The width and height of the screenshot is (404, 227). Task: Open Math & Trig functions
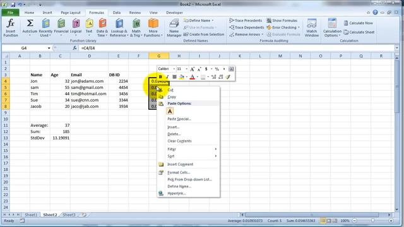pyautogui.click(x=136, y=28)
